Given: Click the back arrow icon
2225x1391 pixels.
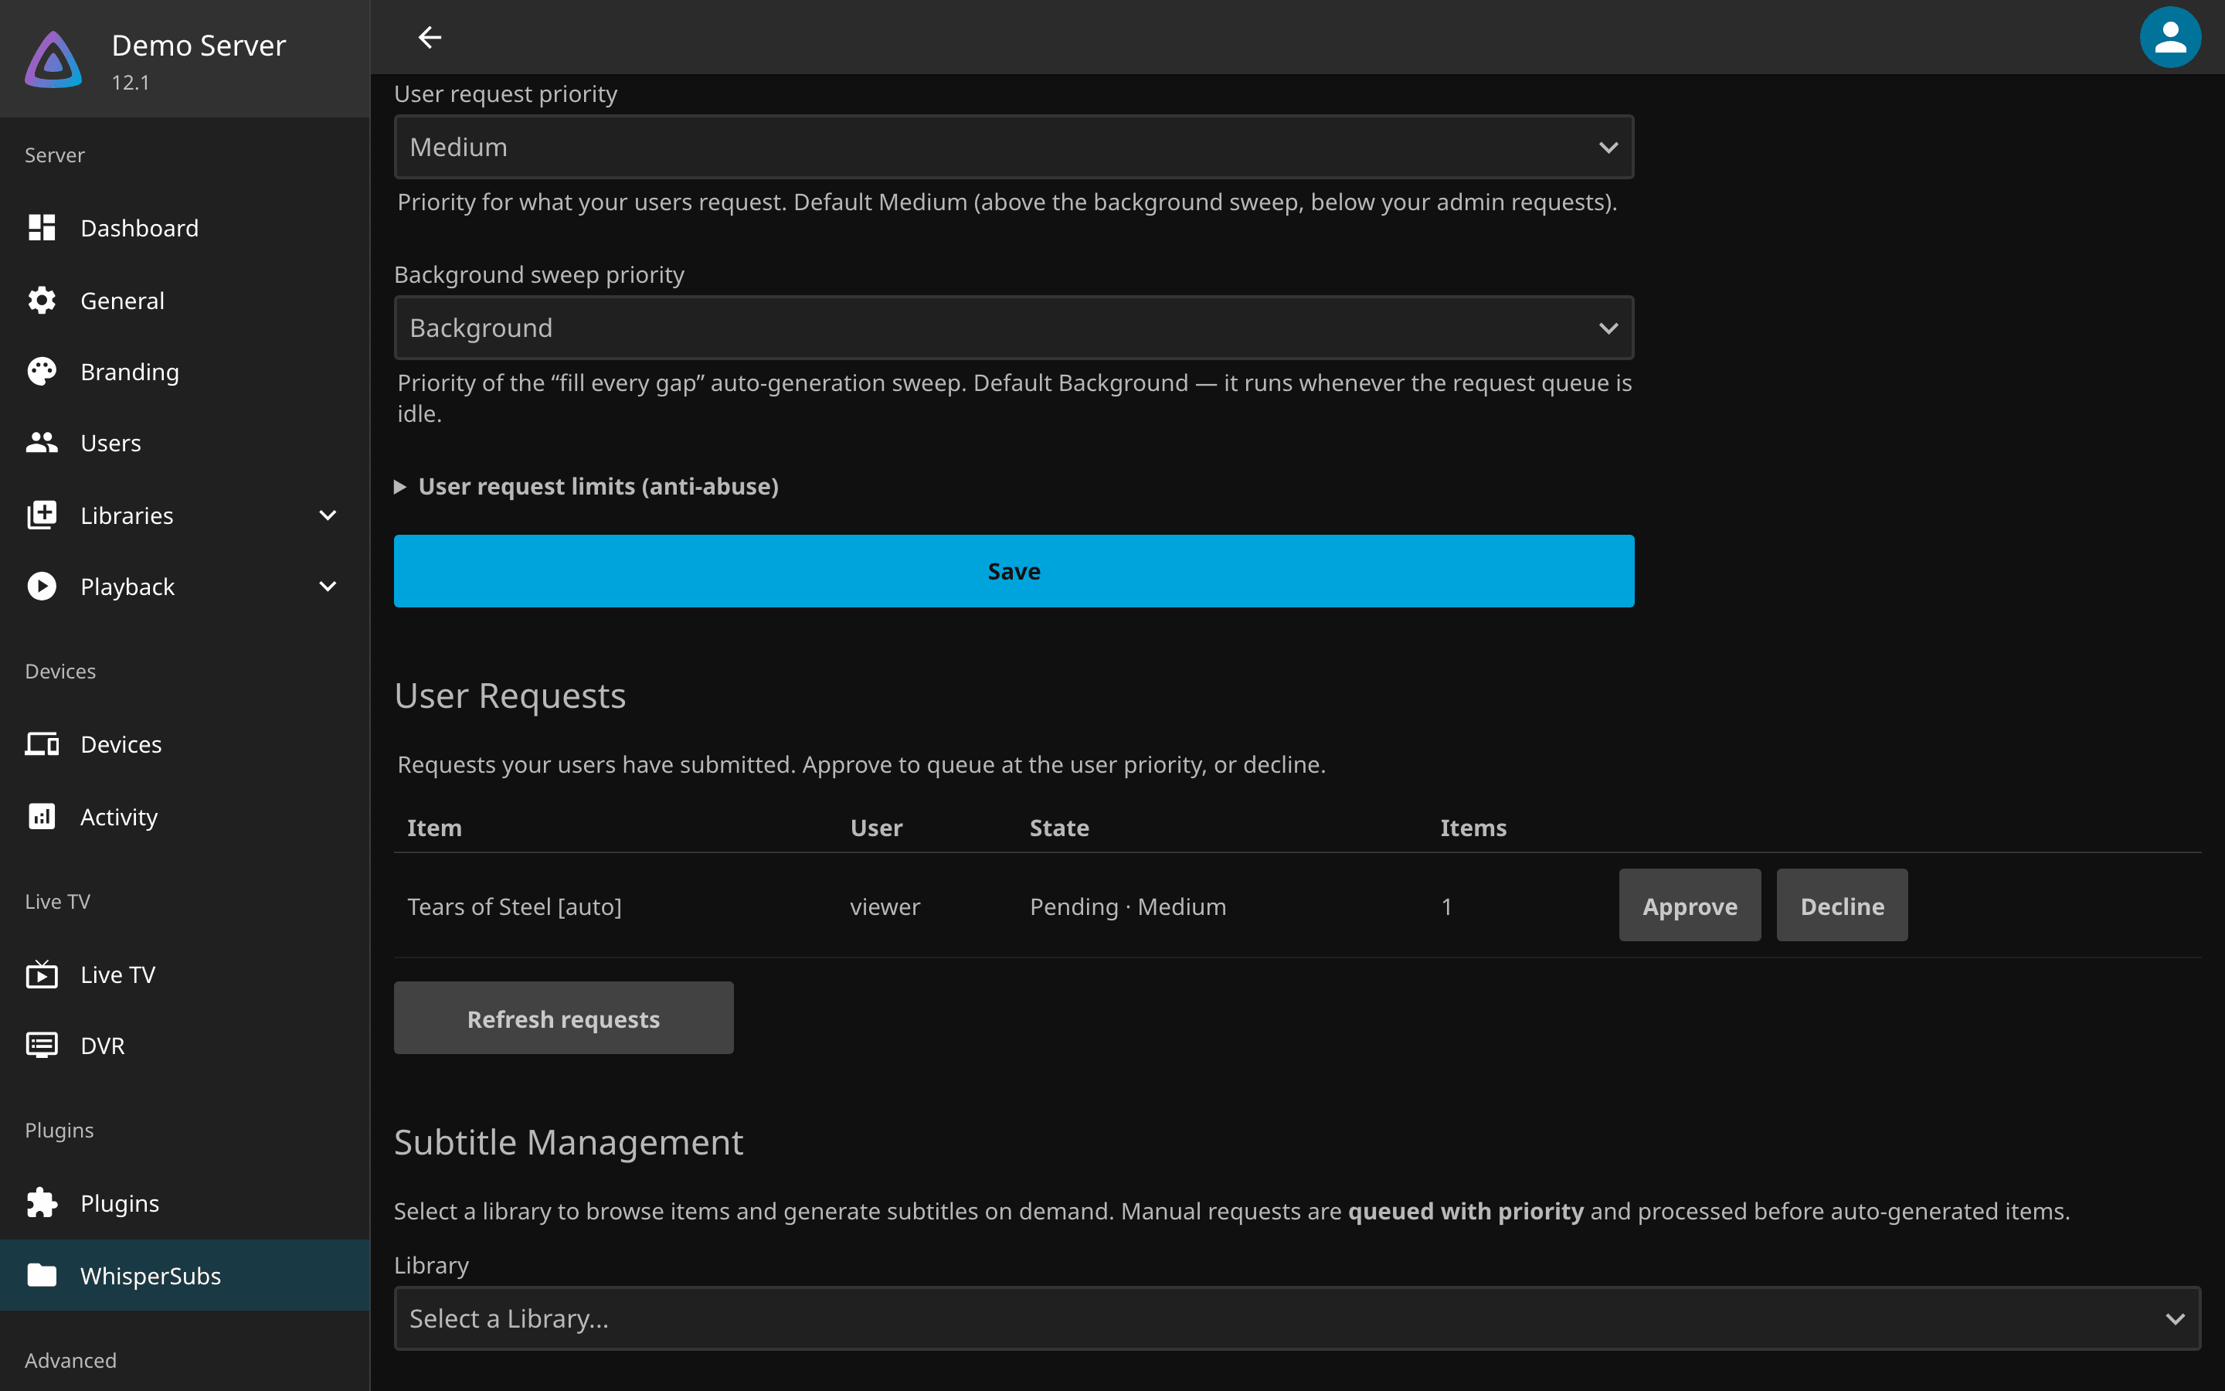Looking at the screenshot, I should (x=430, y=37).
